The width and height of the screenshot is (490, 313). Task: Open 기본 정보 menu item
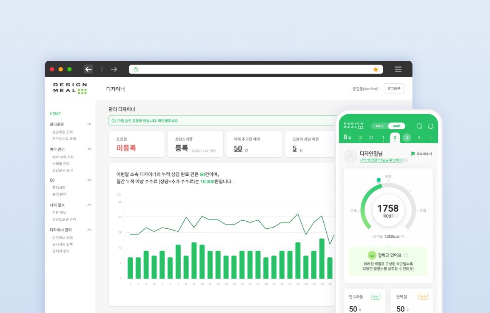pyautogui.click(x=59, y=213)
